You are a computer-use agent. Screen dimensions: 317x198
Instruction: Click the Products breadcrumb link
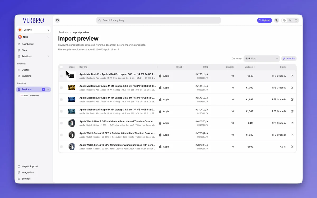pyautogui.click(x=63, y=32)
